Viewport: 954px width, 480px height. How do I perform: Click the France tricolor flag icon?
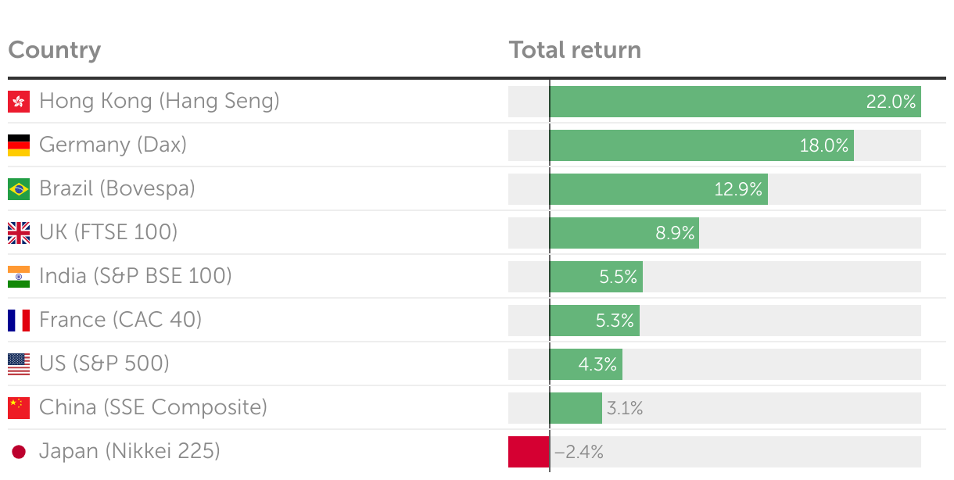tap(19, 321)
